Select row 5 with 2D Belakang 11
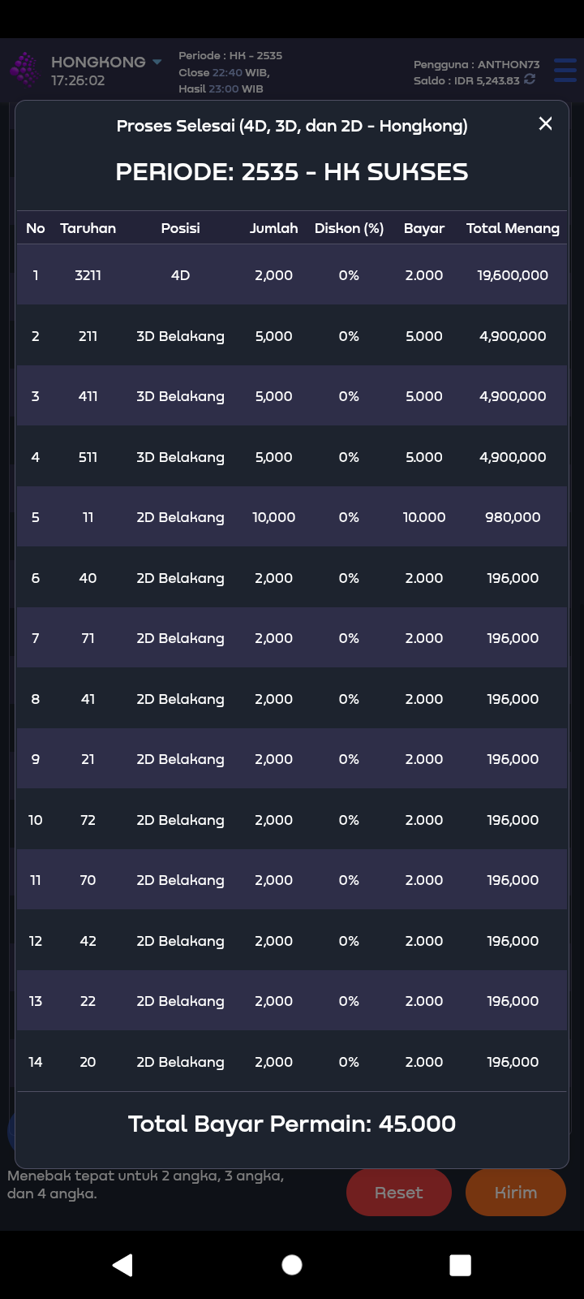584x1299 pixels. coord(292,517)
